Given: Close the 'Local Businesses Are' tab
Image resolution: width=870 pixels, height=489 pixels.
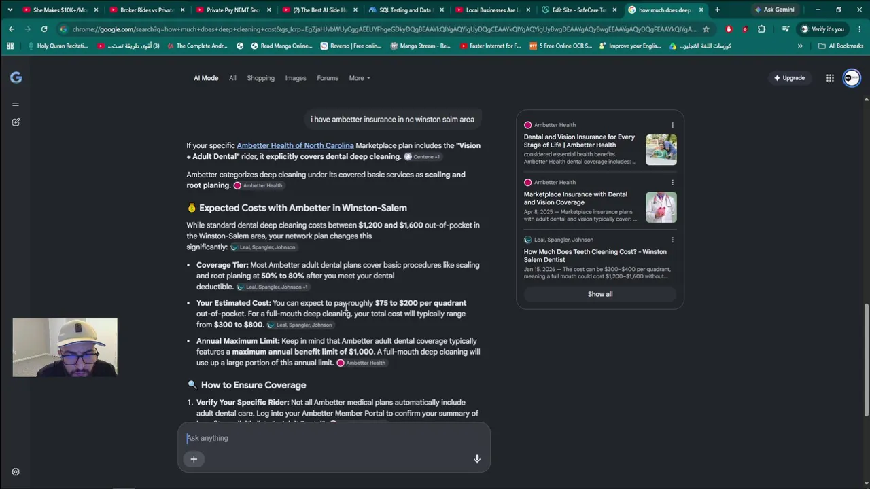Looking at the screenshot, I should 527,10.
